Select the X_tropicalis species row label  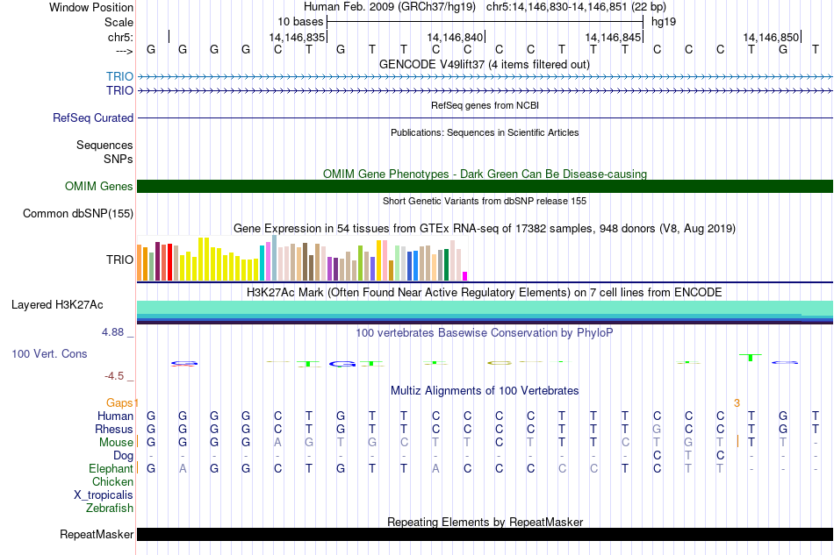pyautogui.click(x=104, y=495)
